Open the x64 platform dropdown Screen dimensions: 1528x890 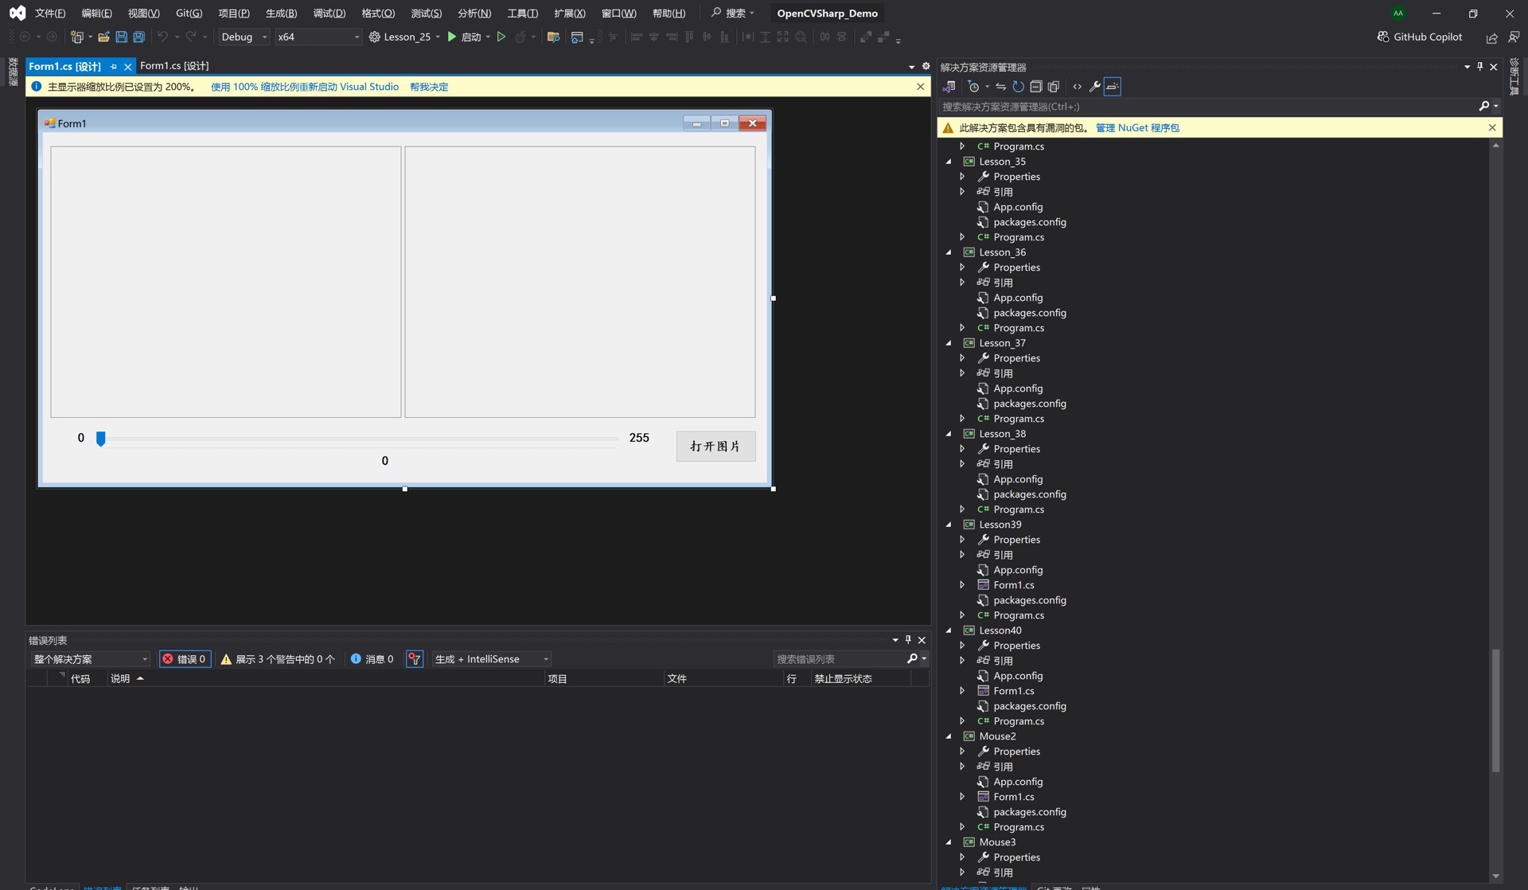pos(318,37)
